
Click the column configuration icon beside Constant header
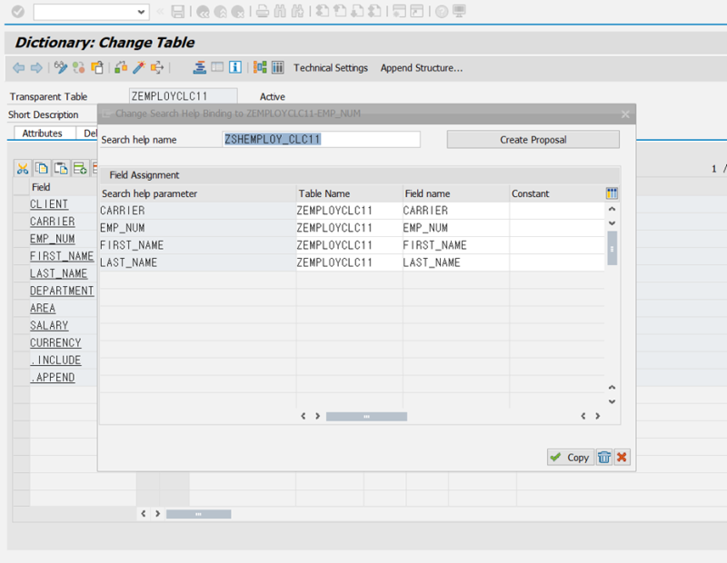(612, 193)
